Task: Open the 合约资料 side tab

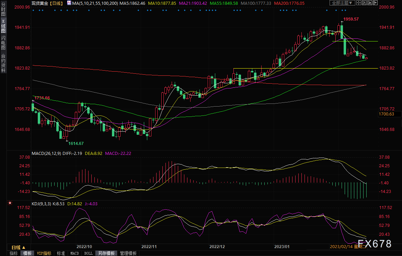Action: click(x=3, y=63)
